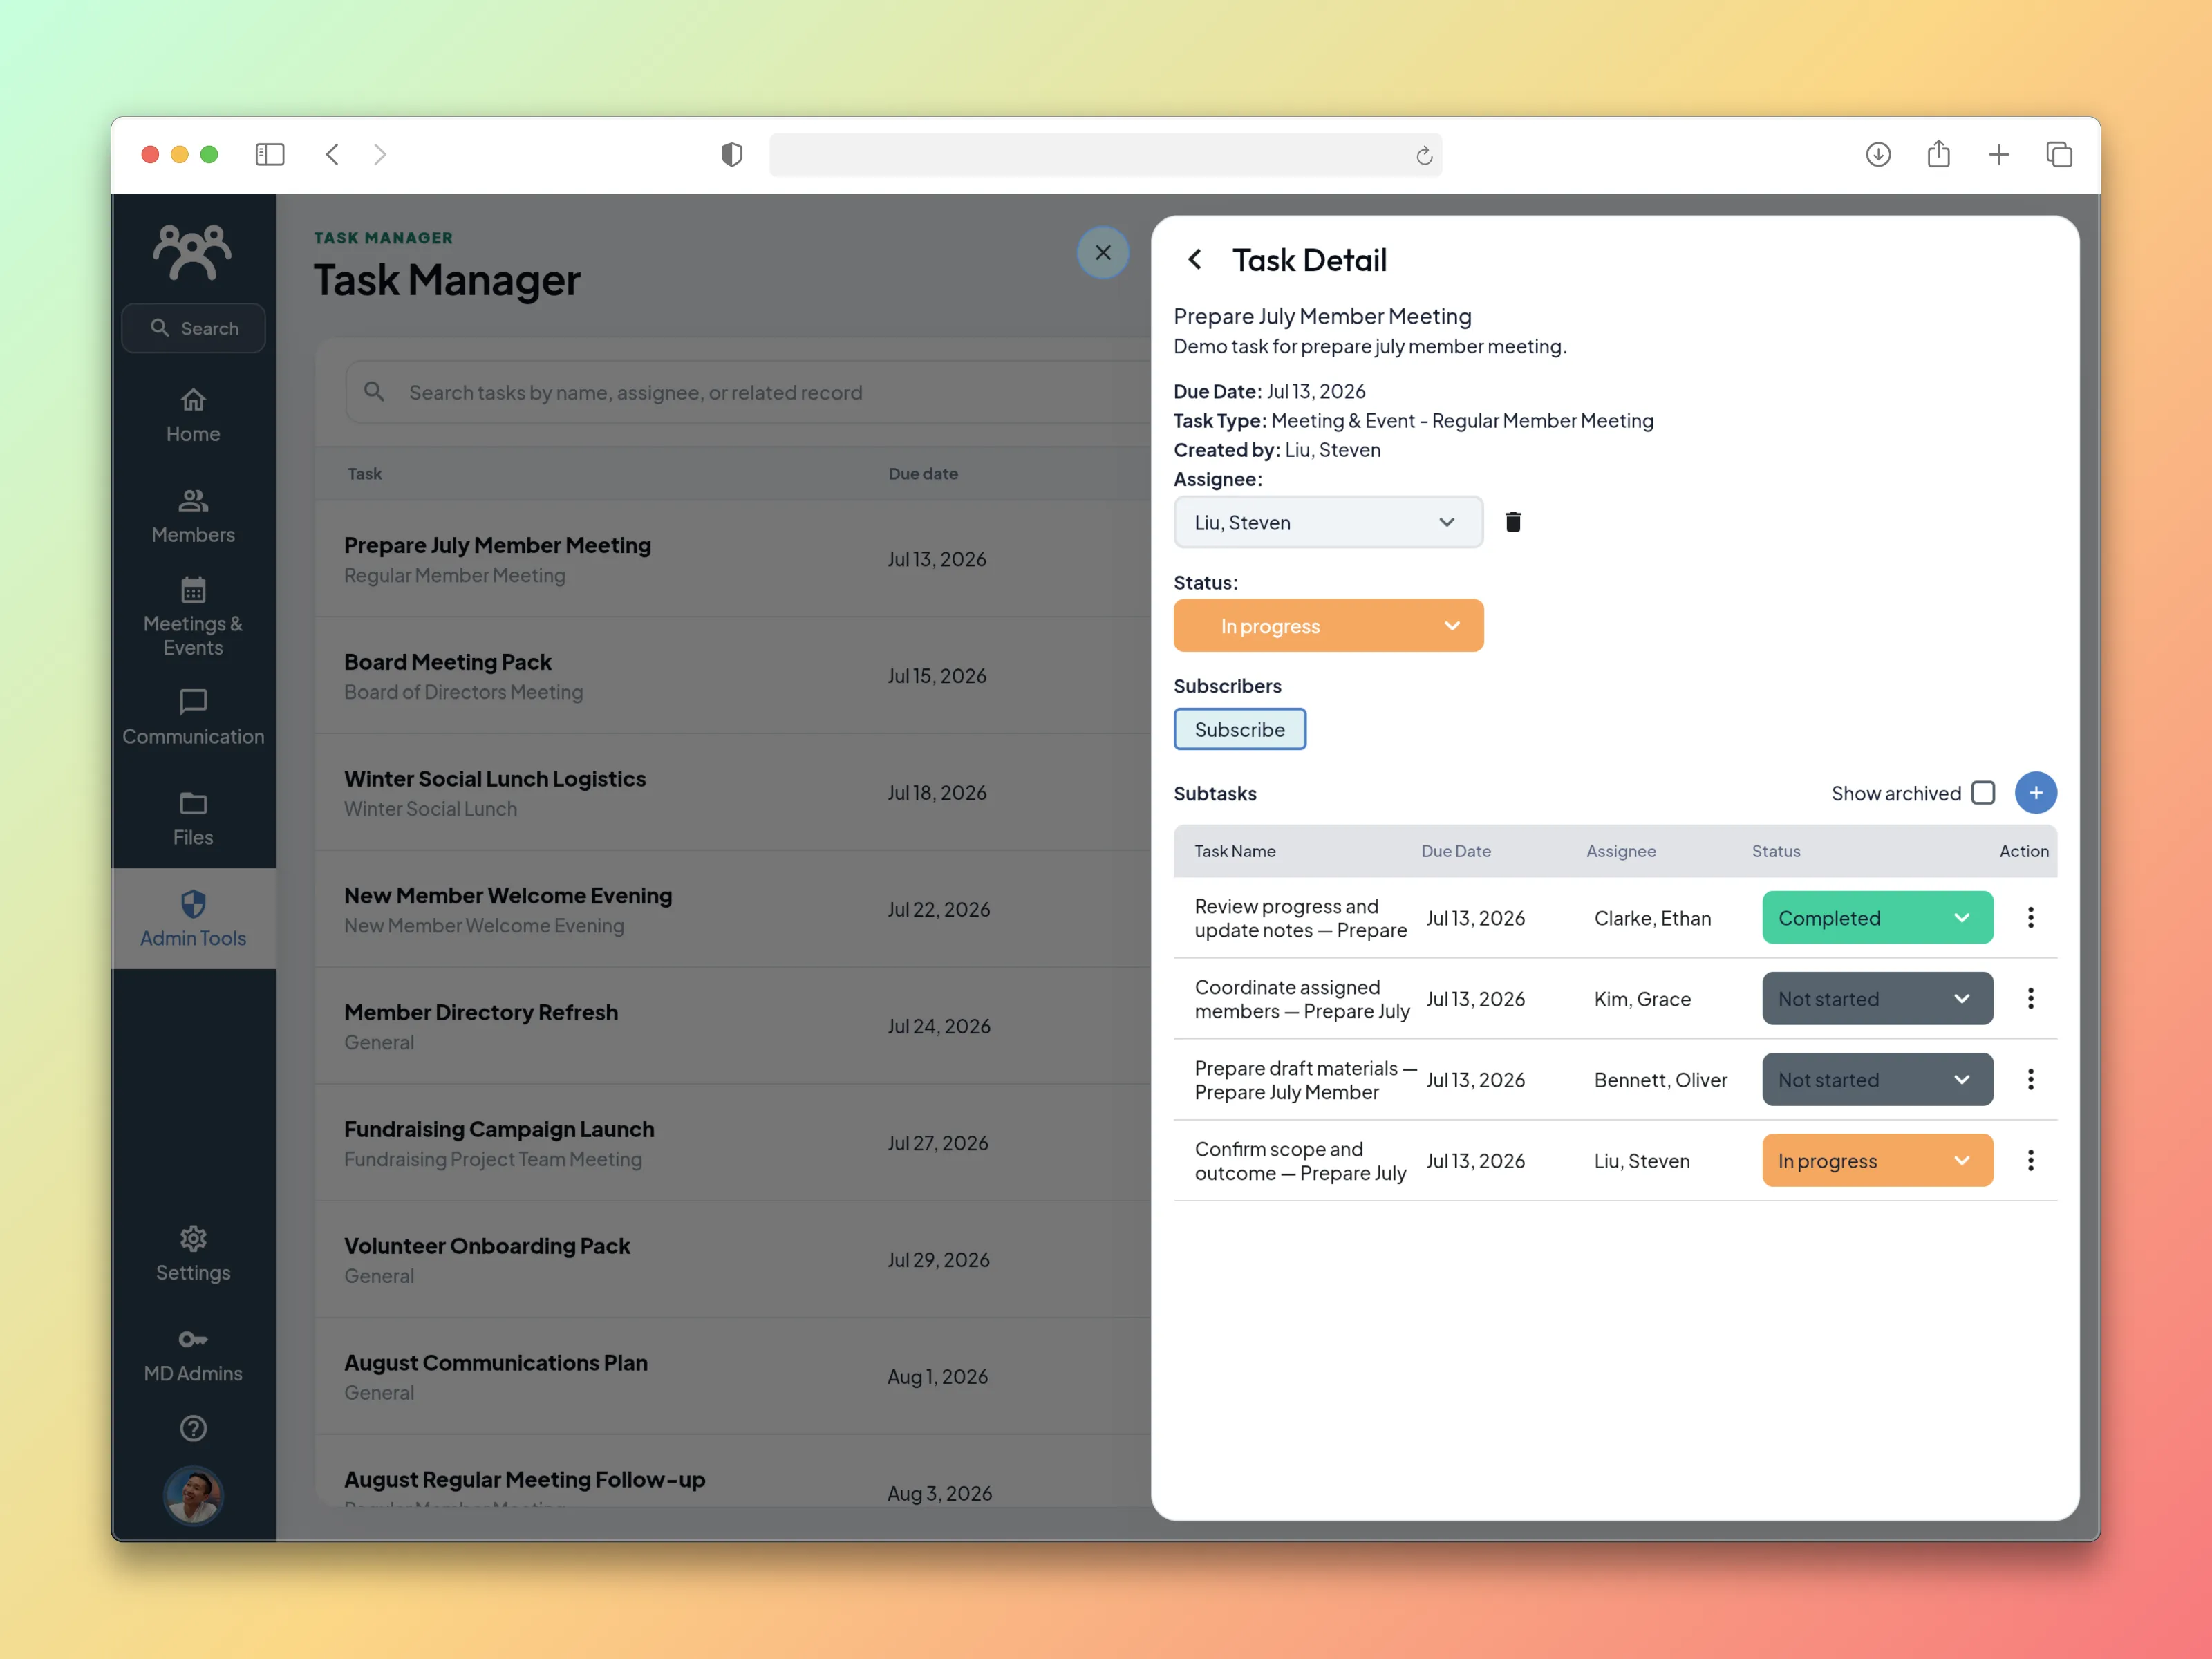Remove assignee with the trash icon
Screen dimensions: 2212x1659
1513,522
